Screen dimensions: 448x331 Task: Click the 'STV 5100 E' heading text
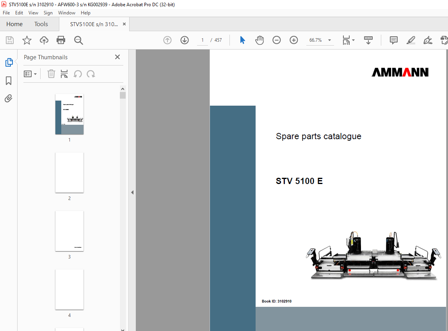[299, 181]
